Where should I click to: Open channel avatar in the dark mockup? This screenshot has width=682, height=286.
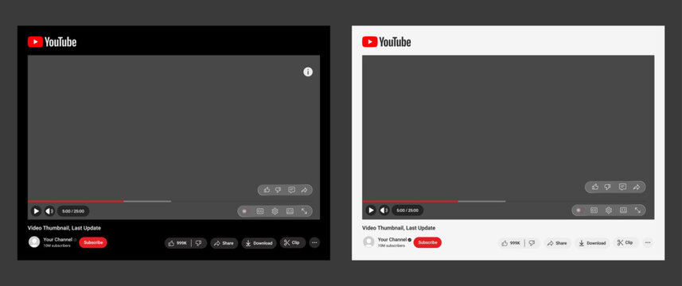34,242
